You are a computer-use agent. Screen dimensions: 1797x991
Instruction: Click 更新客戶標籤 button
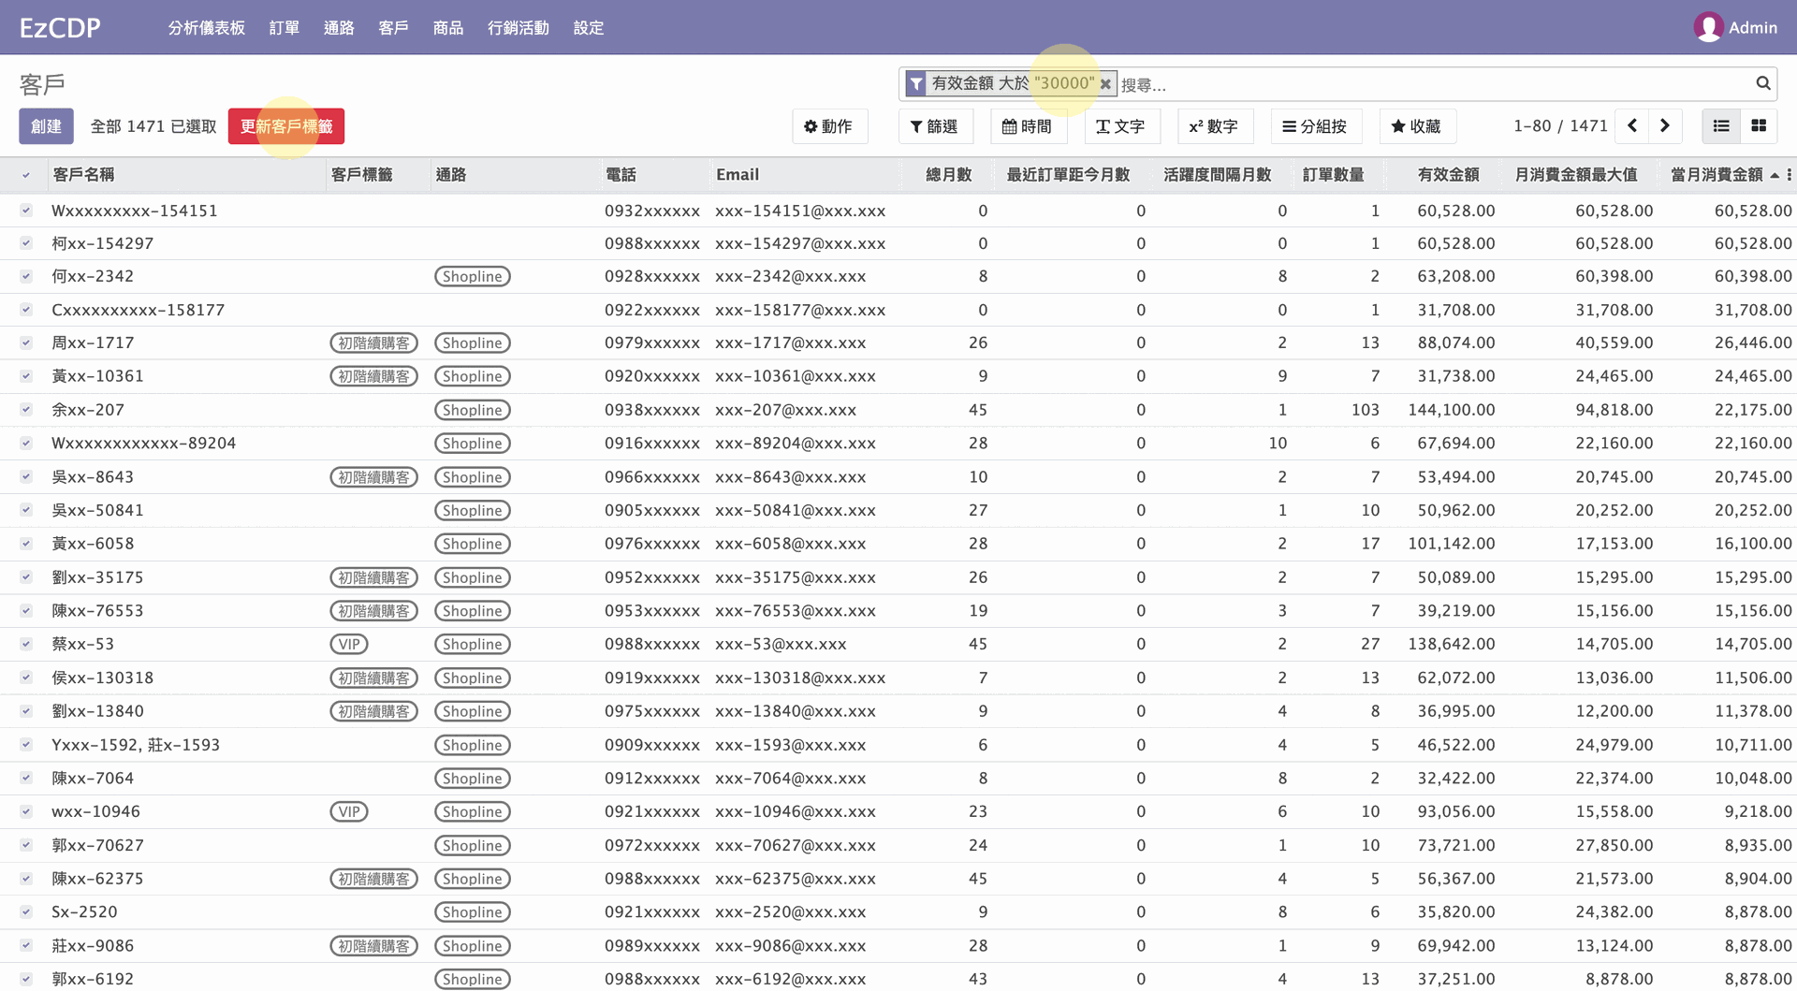[x=286, y=126]
